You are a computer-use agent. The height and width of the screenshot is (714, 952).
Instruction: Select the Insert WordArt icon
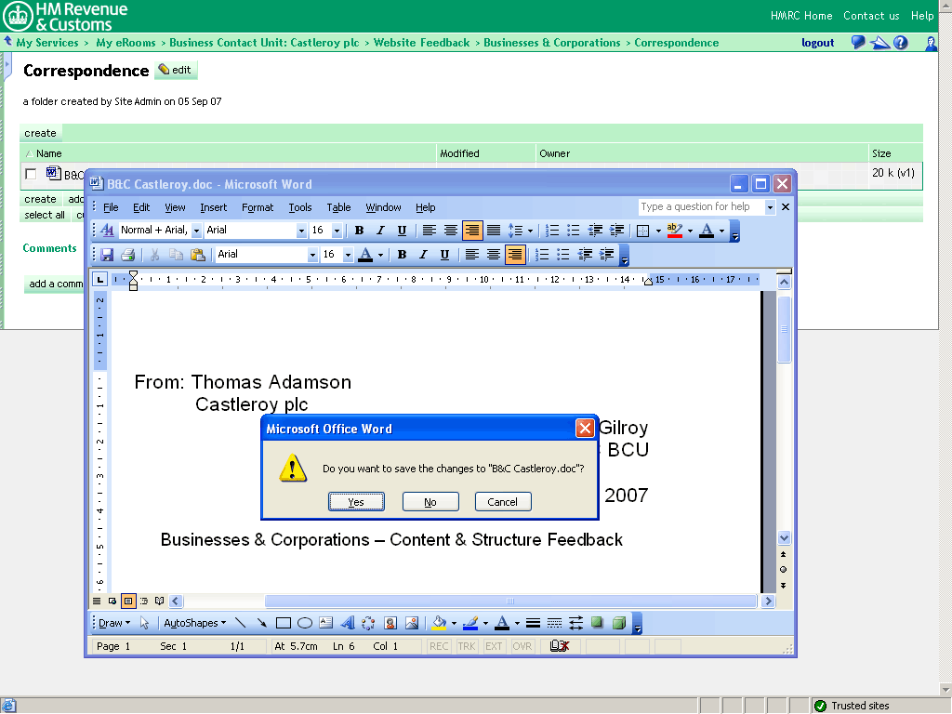[347, 623]
